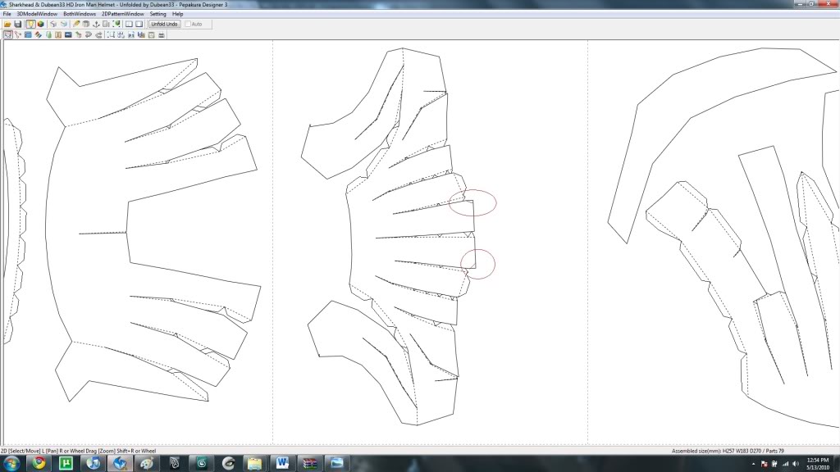This screenshot has width=840, height=472.
Task: Click the first gray cube view icon
Action: tap(53, 24)
